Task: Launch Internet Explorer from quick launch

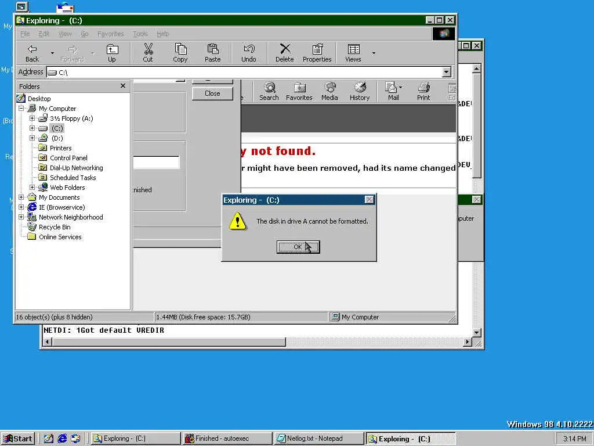Action: click(62, 439)
